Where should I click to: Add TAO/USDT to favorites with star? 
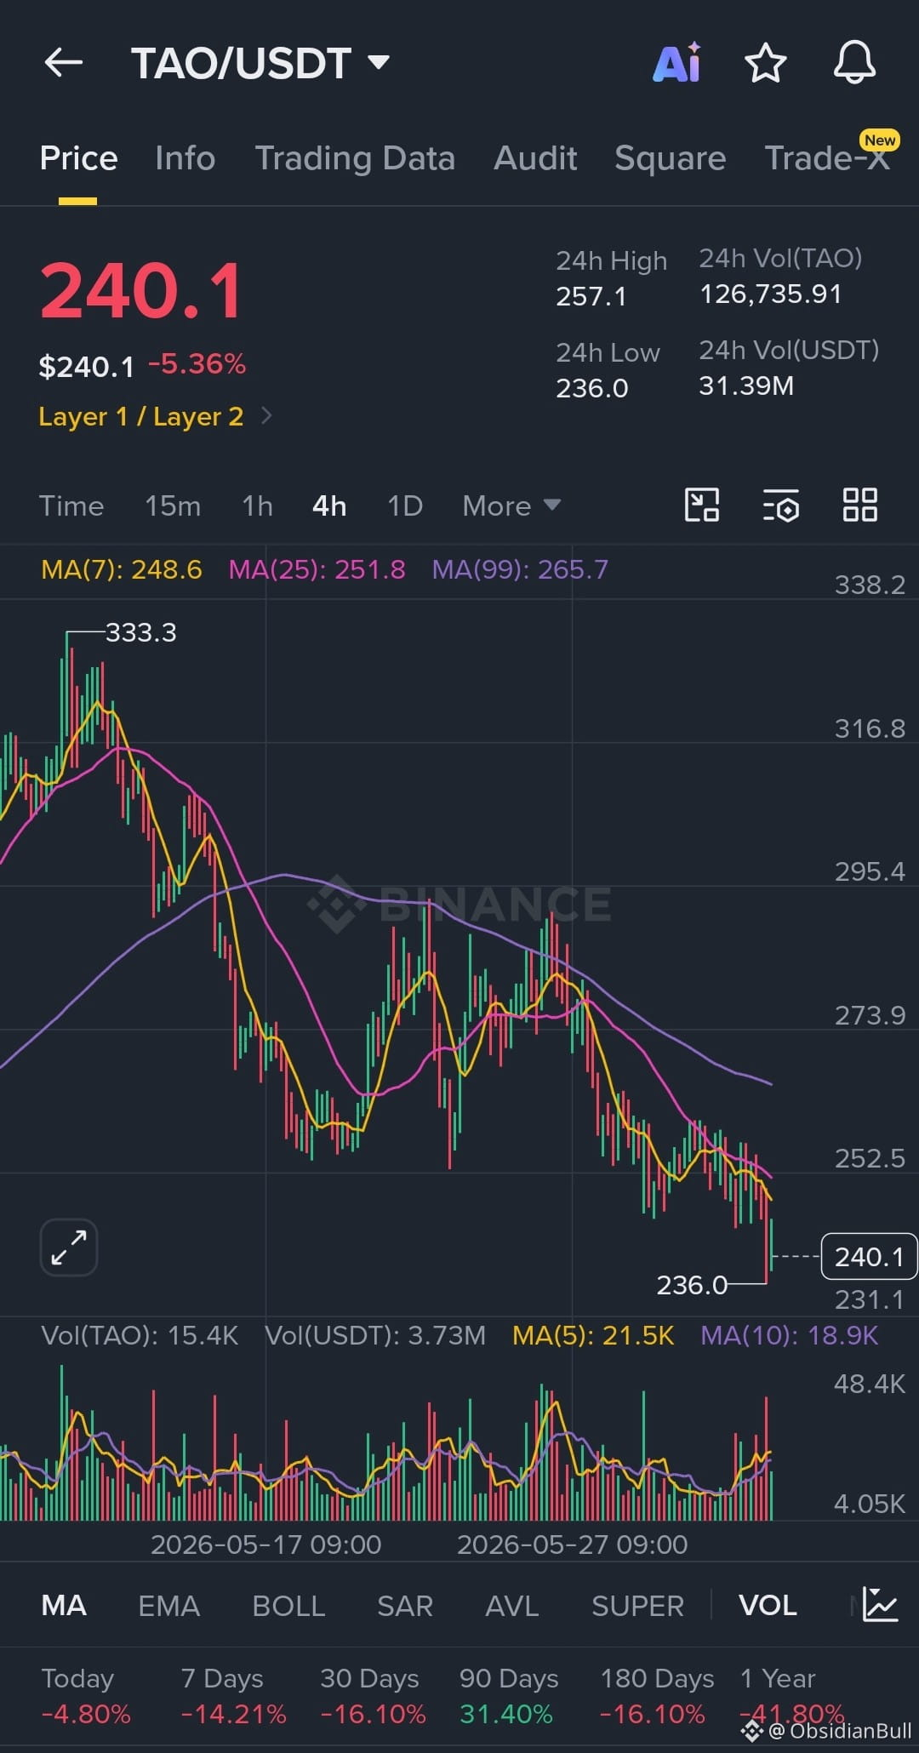pos(765,62)
